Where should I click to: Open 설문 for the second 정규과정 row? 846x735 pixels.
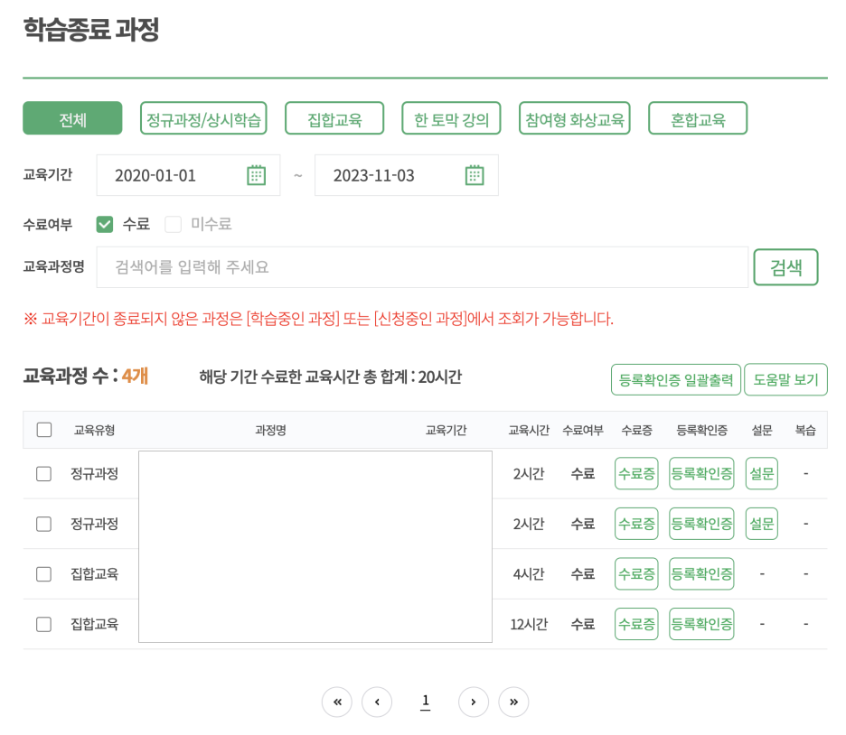pyautogui.click(x=762, y=524)
